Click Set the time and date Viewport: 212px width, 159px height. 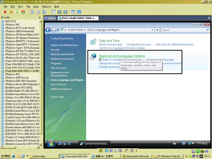point(111,45)
